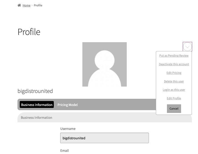Image resolution: width=198 pixels, height=154 pixels.
Task: Click the Cancel button
Action: (174, 108)
